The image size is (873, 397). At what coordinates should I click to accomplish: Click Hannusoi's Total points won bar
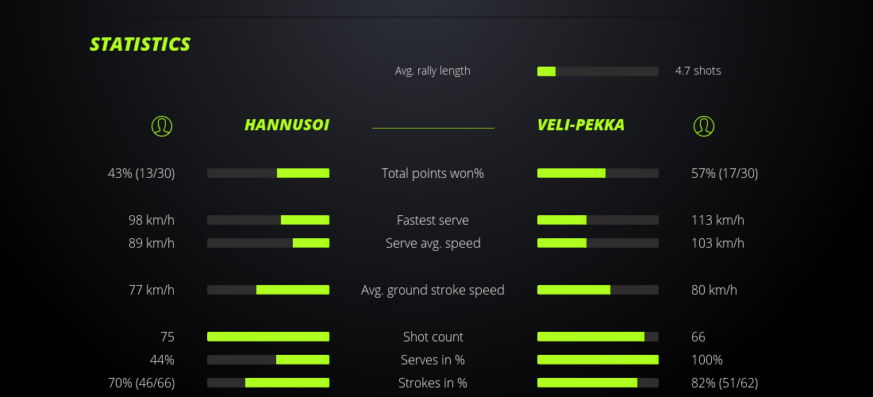(x=268, y=173)
